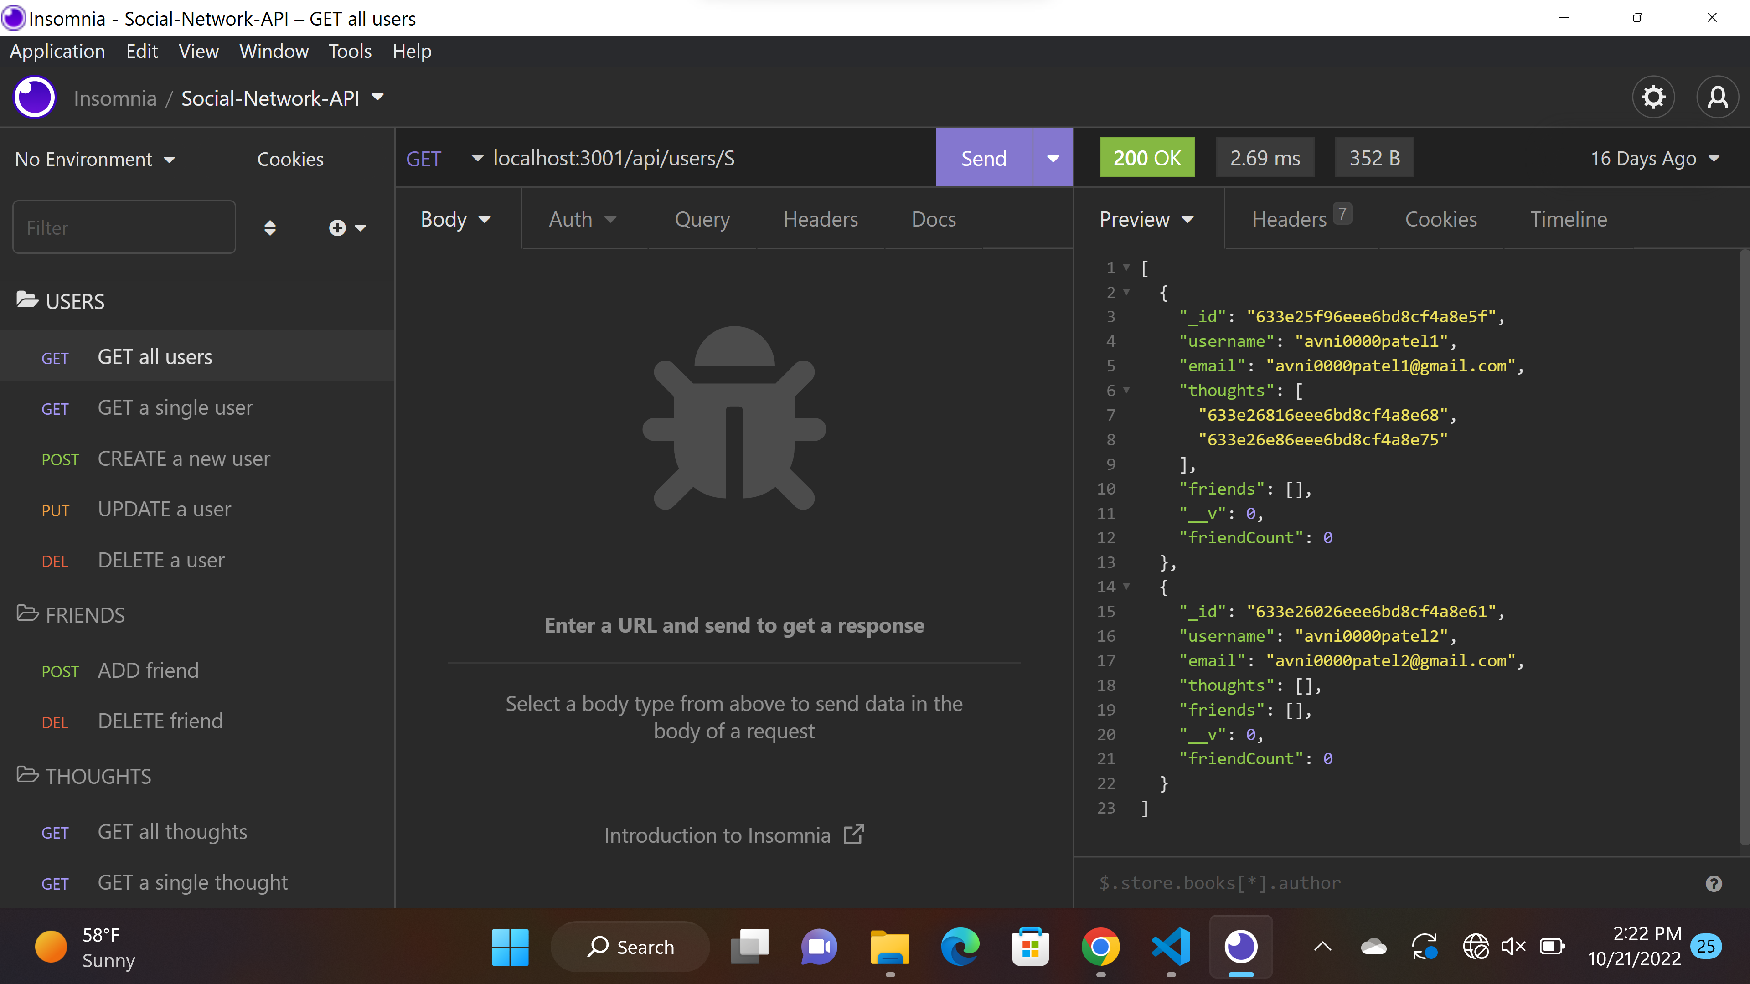The width and height of the screenshot is (1750, 984).
Task: Open the settings gear in Insomnia header
Action: [1653, 97]
